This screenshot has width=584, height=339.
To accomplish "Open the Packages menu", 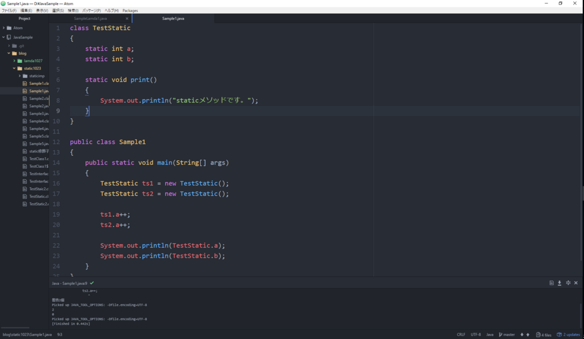I will click(x=130, y=10).
